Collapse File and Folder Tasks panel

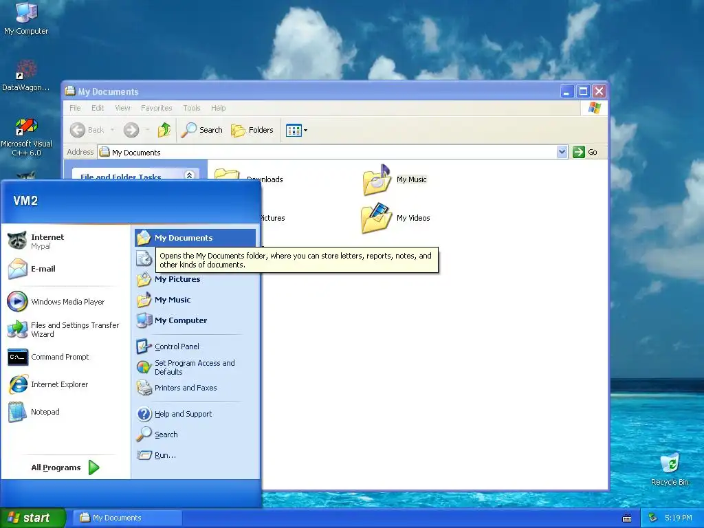coord(190,175)
